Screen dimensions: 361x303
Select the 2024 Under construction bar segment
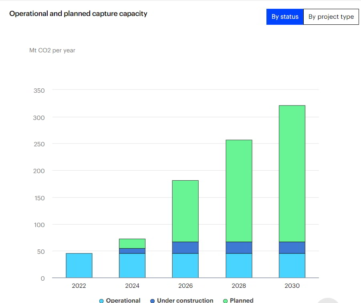[x=132, y=251]
